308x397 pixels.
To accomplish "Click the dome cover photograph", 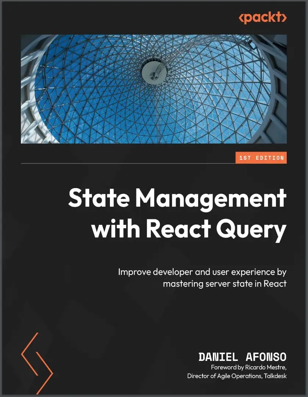I will coord(154,89).
